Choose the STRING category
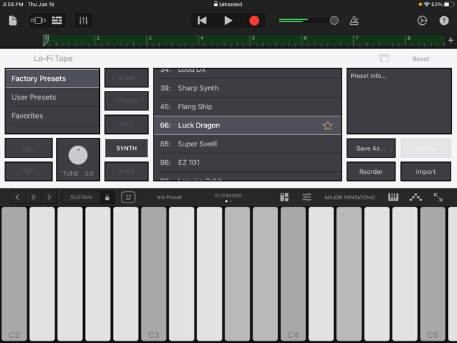 click(127, 101)
